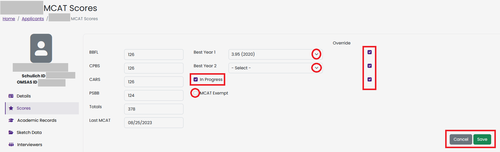Click the Academic Records graduation cap icon

coord(11,120)
